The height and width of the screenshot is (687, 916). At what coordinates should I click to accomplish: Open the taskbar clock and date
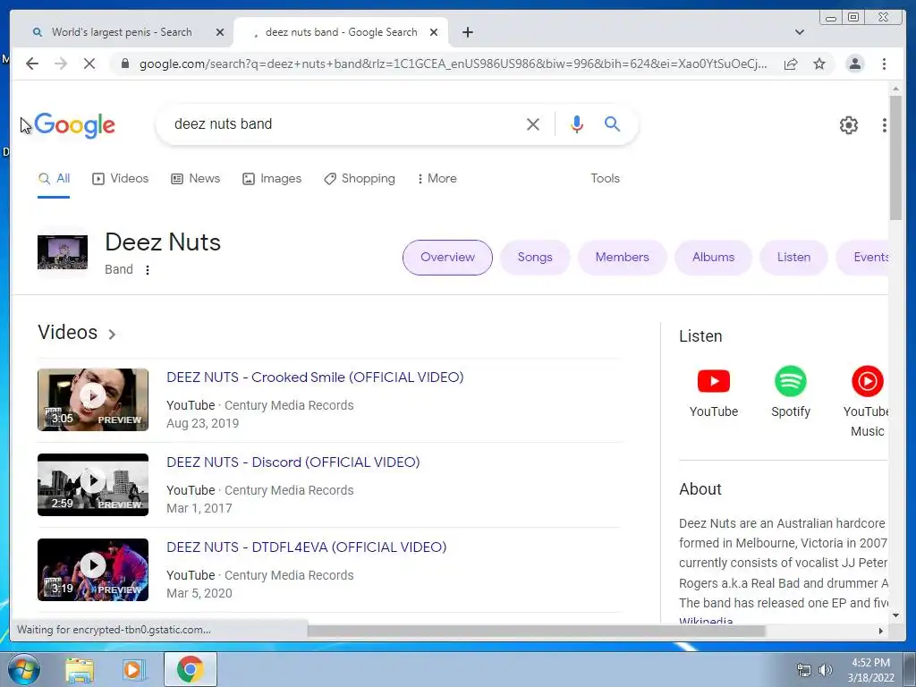tap(870, 670)
